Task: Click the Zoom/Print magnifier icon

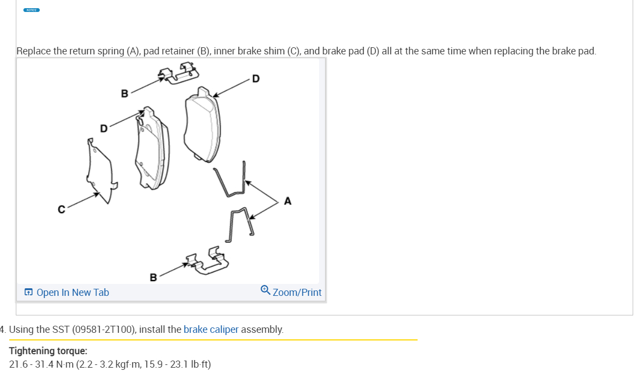Action: [265, 290]
